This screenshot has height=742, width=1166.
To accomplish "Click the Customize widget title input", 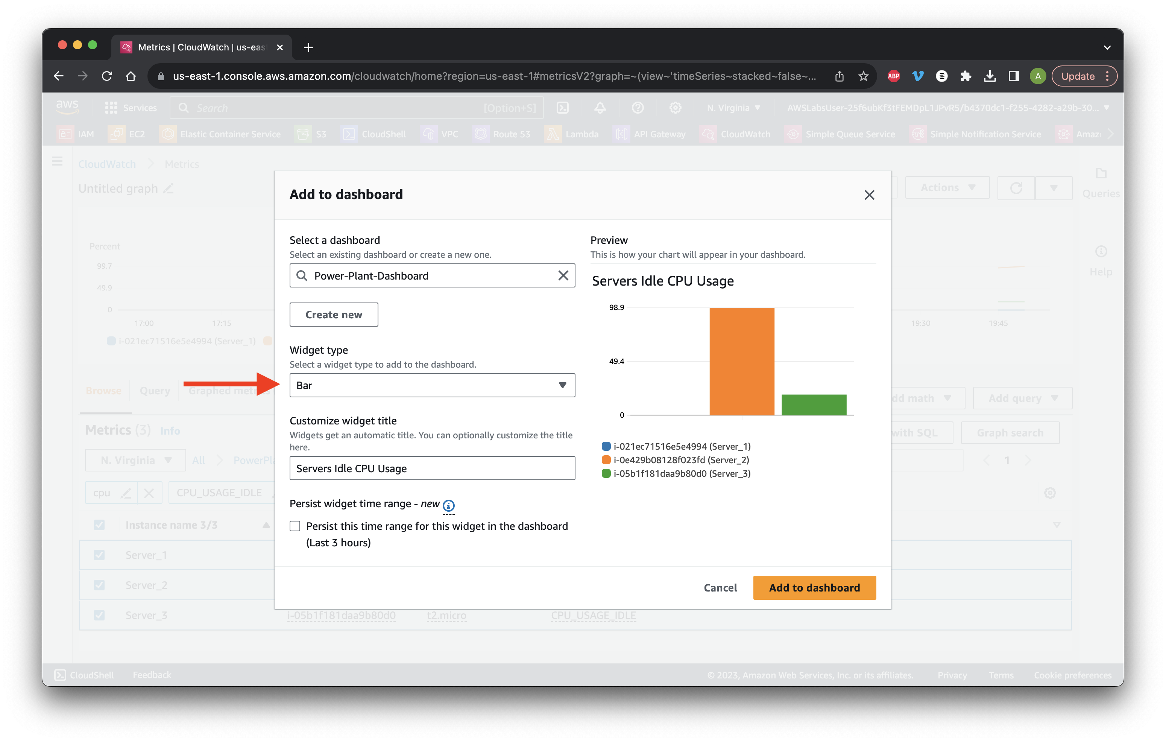I will pyautogui.click(x=432, y=468).
